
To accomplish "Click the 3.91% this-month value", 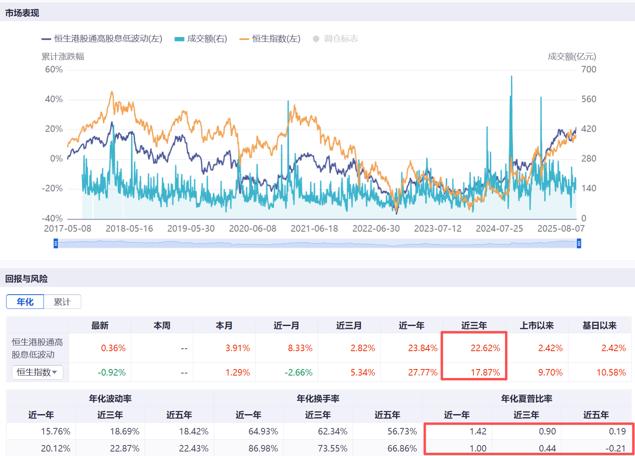I will (238, 348).
